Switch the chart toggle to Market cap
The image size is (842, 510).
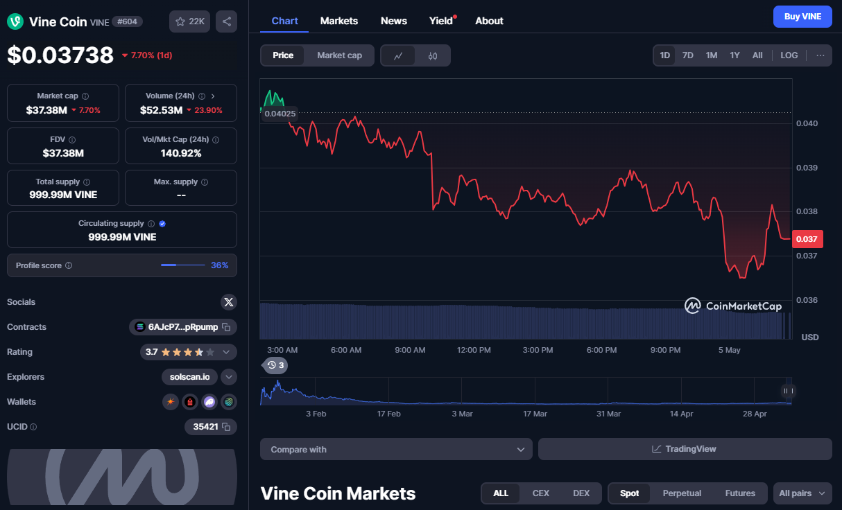340,55
